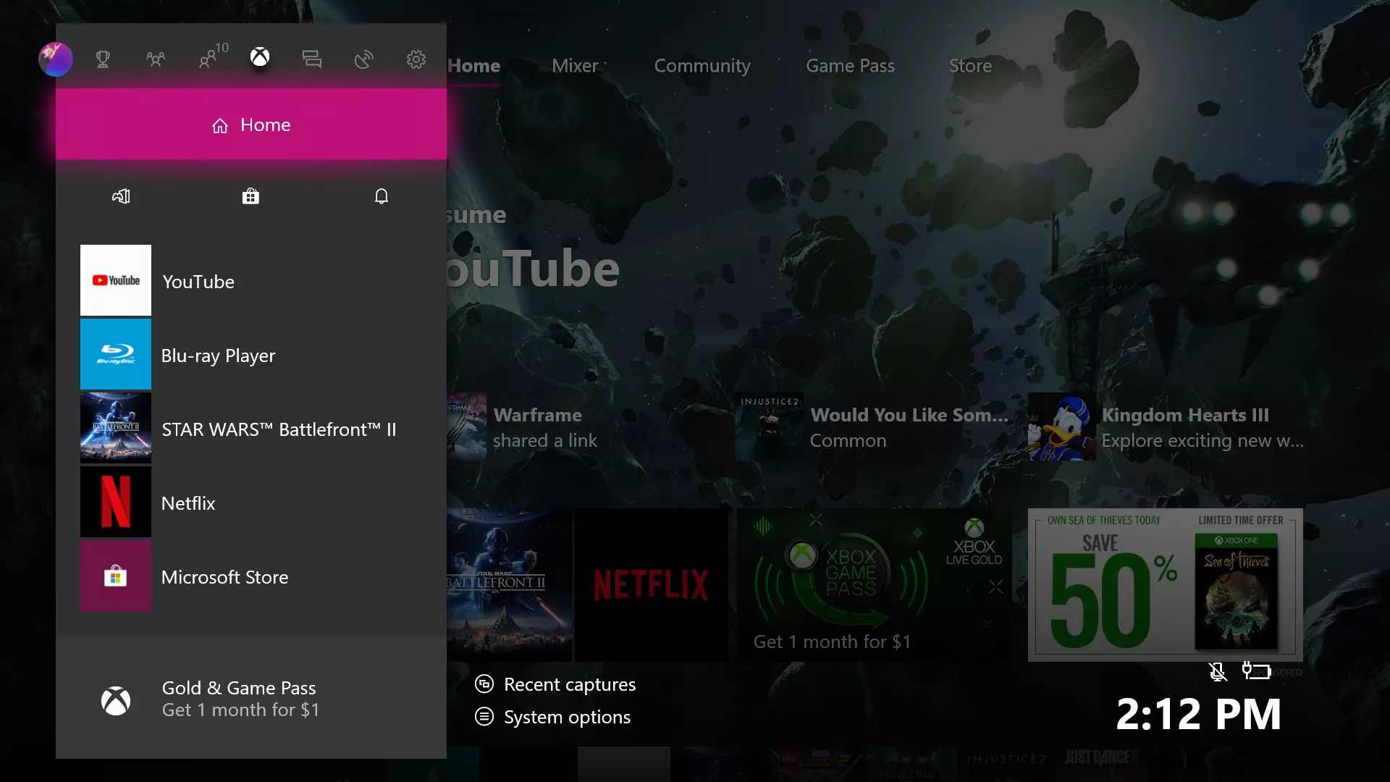Open the Achievements trophy tab

103,59
